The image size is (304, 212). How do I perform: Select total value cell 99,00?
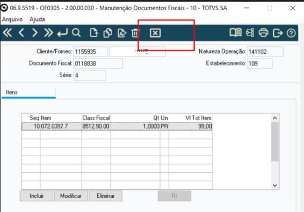tap(190, 126)
